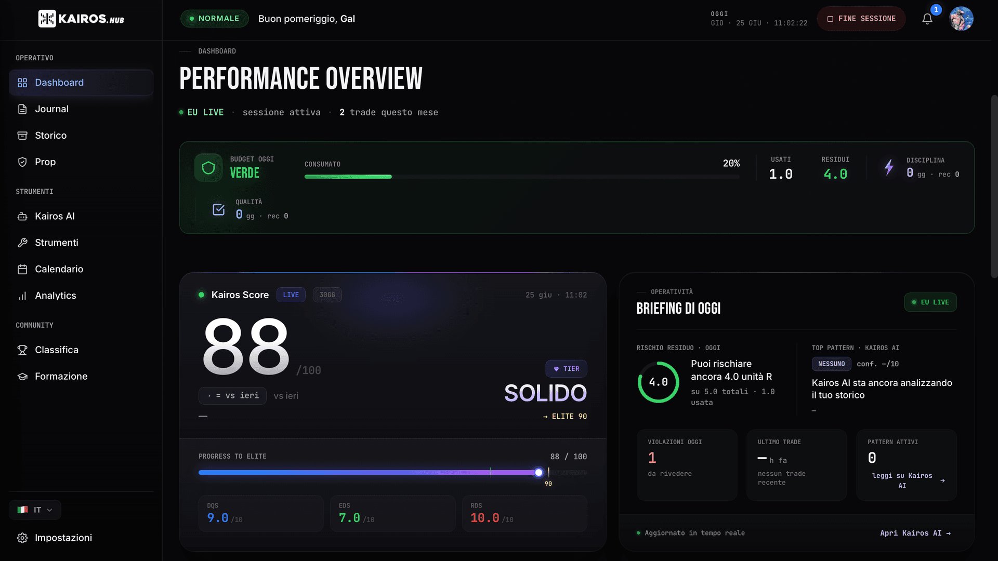Click the '88 / 100' progress value

pyautogui.click(x=569, y=457)
